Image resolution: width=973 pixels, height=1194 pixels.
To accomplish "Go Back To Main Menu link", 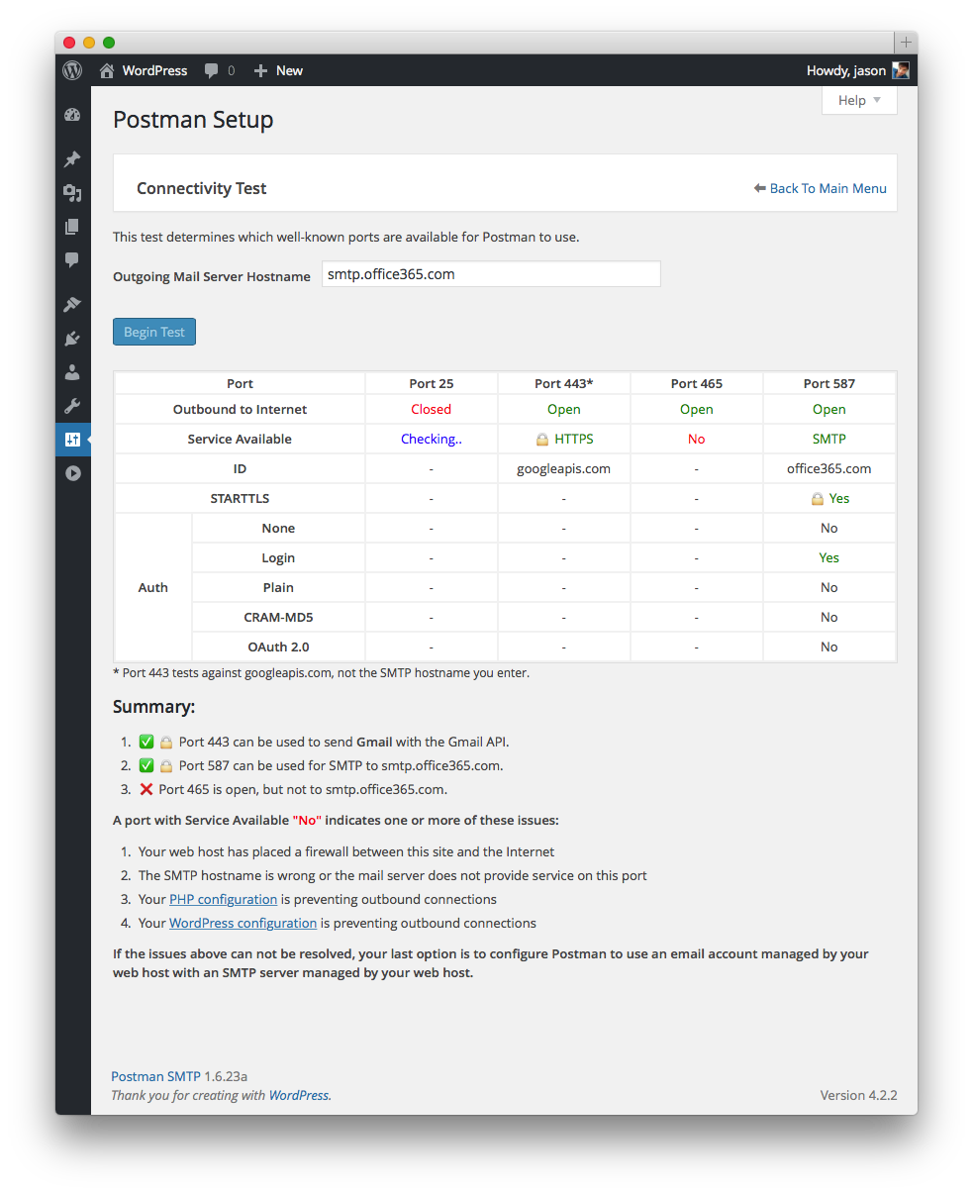I will click(x=821, y=188).
